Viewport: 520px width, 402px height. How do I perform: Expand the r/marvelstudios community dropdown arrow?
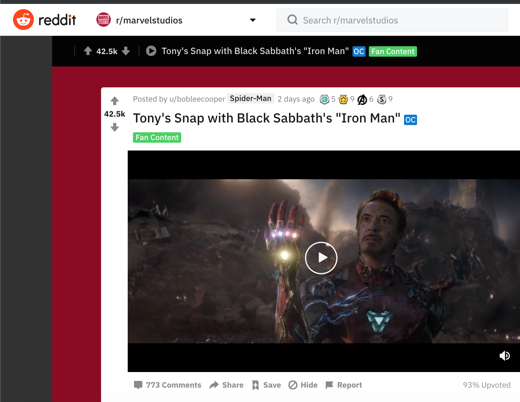253,20
